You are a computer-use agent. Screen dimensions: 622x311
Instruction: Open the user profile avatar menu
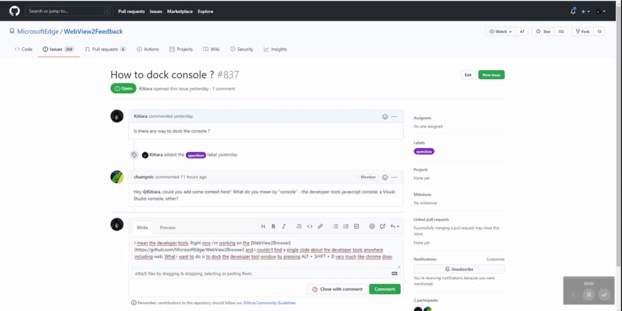pyautogui.click(x=601, y=11)
